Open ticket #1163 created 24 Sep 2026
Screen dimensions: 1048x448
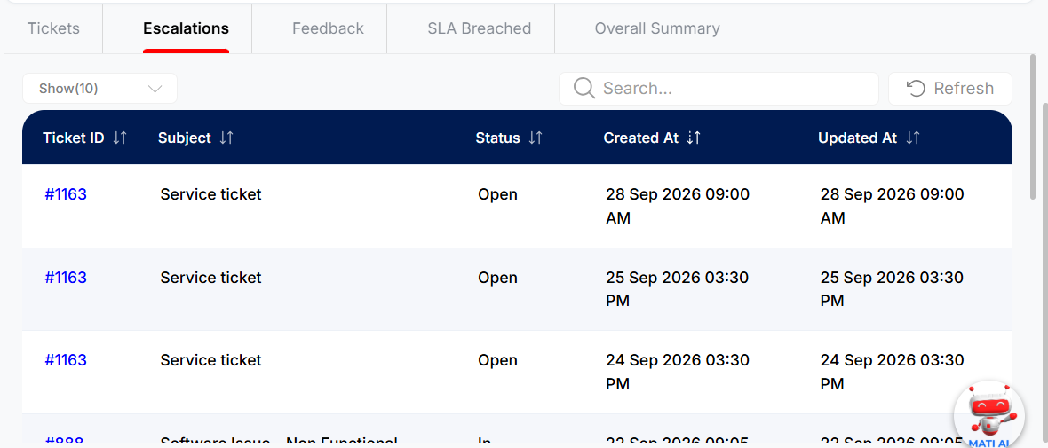pyautogui.click(x=66, y=360)
